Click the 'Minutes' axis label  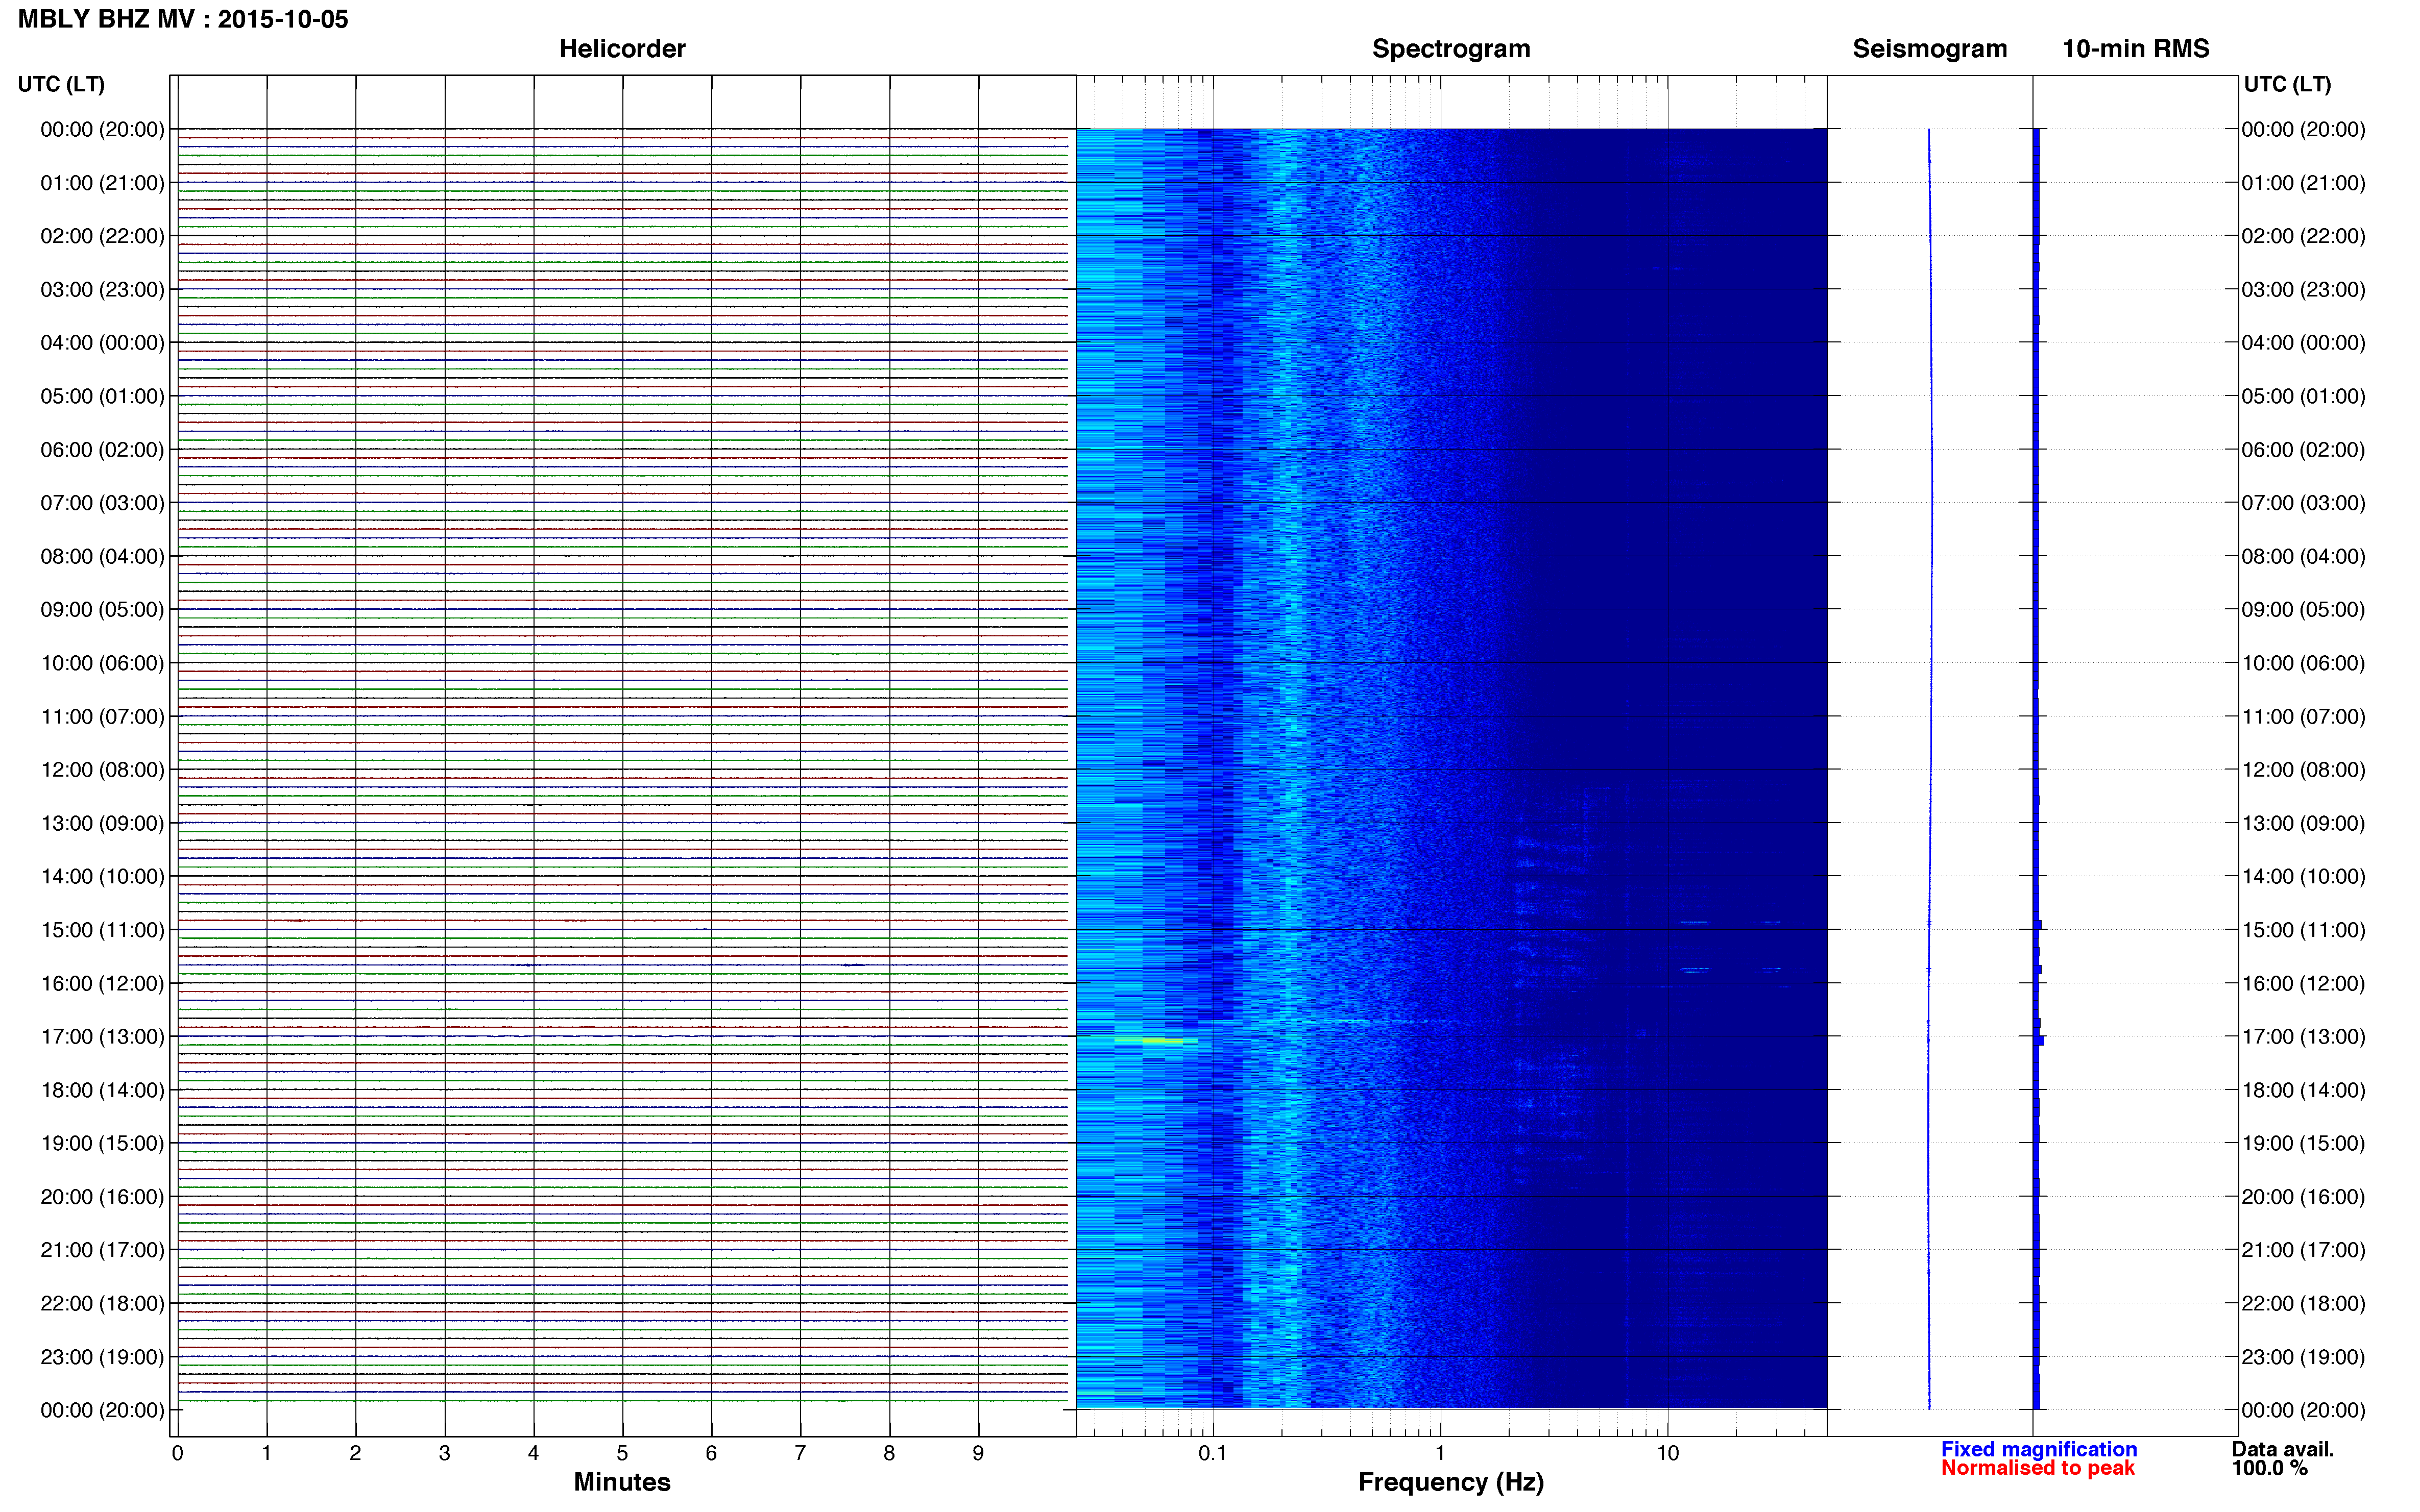pos(622,1481)
